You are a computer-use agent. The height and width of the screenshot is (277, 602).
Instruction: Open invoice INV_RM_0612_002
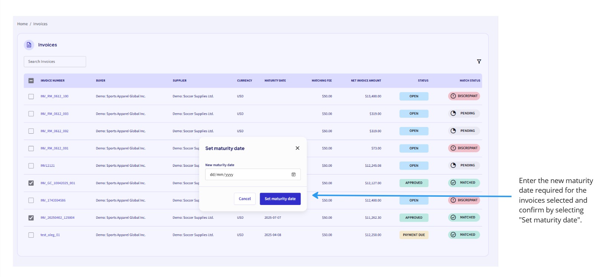[55, 131]
